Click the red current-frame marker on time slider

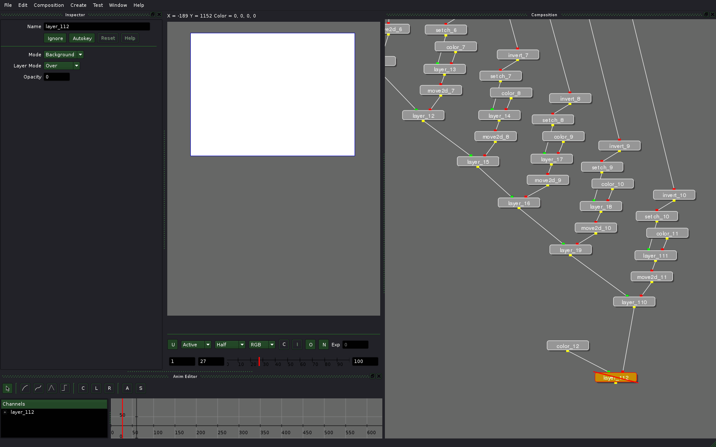point(259,361)
